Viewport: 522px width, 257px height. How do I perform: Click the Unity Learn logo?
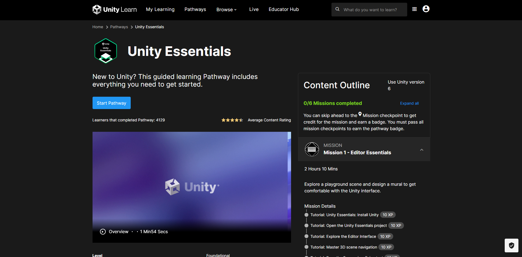click(x=115, y=10)
